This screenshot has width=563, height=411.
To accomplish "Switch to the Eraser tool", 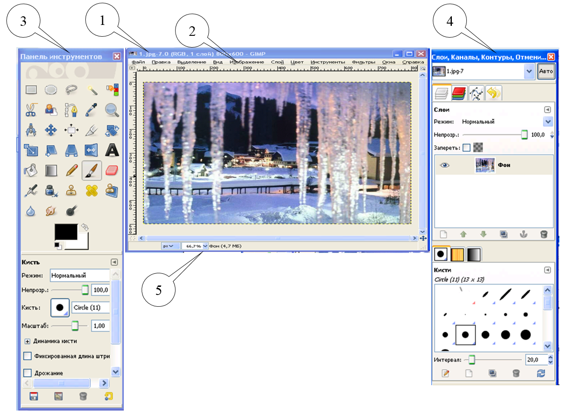I will [x=111, y=170].
